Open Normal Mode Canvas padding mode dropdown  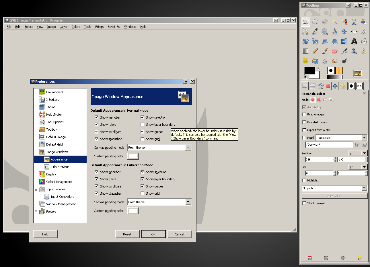pyautogui.click(x=159, y=148)
